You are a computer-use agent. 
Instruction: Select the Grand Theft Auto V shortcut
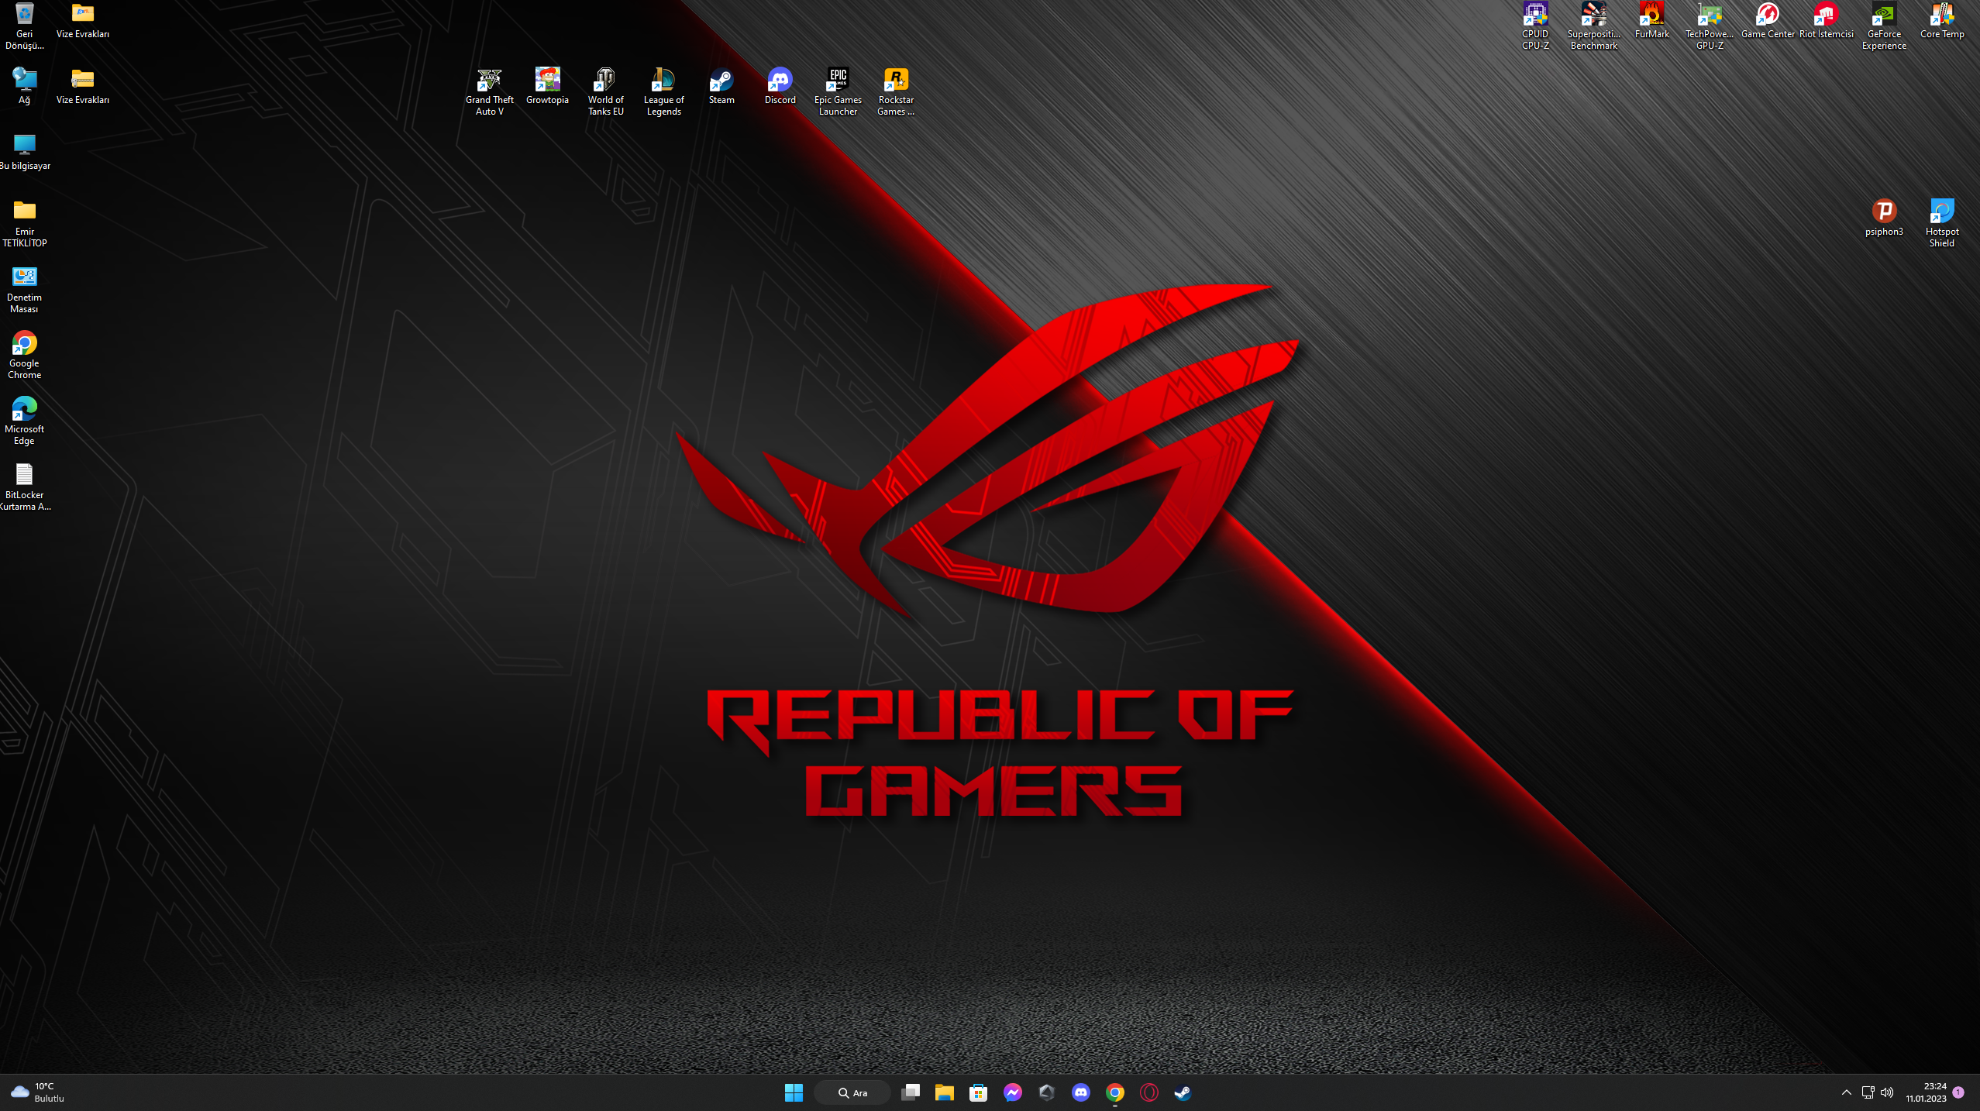pos(489,91)
